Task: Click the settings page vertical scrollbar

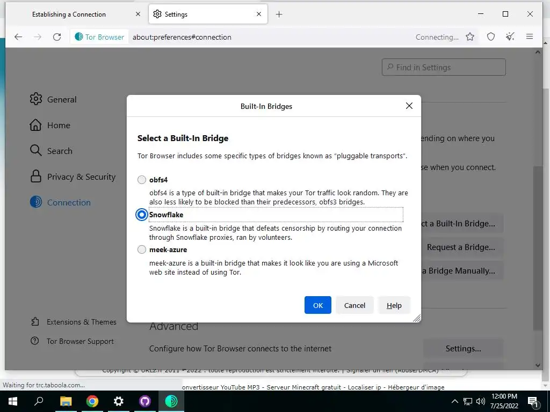Action: pyautogui.click(x=538, y=247)
